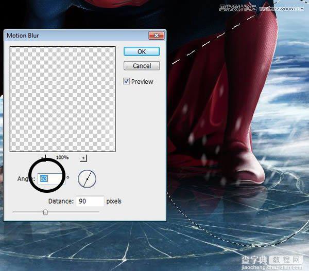Click the Distance slider handle
This screenshot has height=271, width=309.
[x=45, y=212]
